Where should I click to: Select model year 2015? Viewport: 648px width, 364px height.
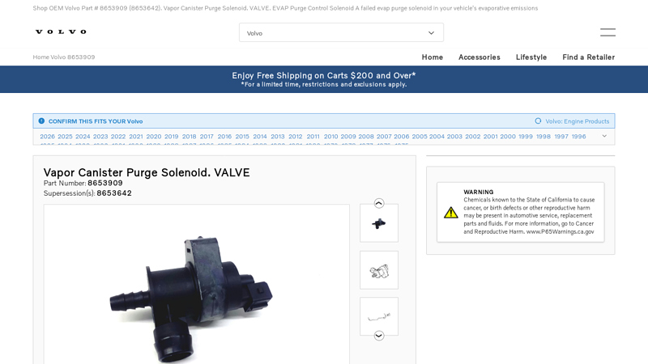tap(242, 137)
